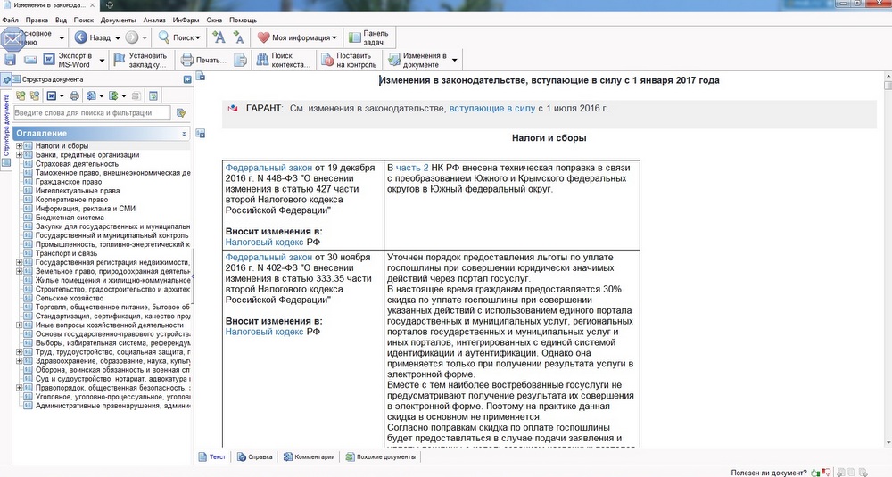Click the Back (Назад) arrow icon

(x=81, y=37)
